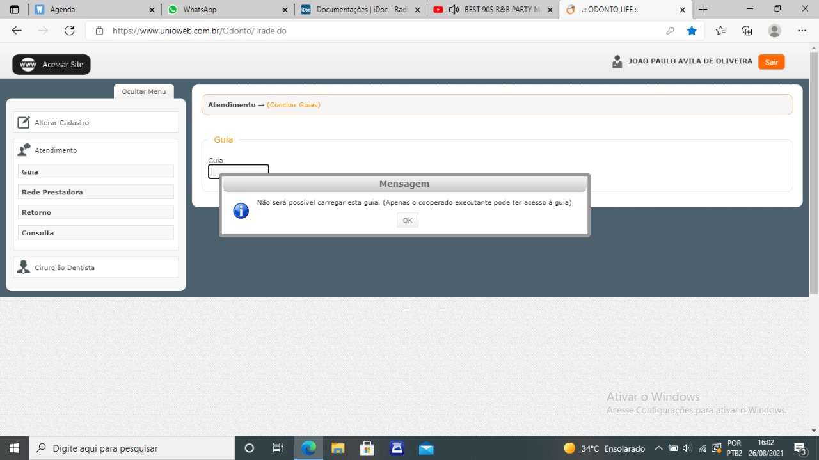The width and height of the screenshot is (819, 460).
Task: Click the site lock icon in address bar
Action: 99,31
